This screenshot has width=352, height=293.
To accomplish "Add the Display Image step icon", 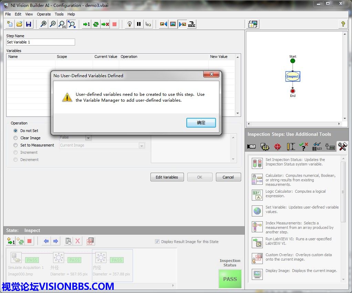I will (x=257, y=274).
